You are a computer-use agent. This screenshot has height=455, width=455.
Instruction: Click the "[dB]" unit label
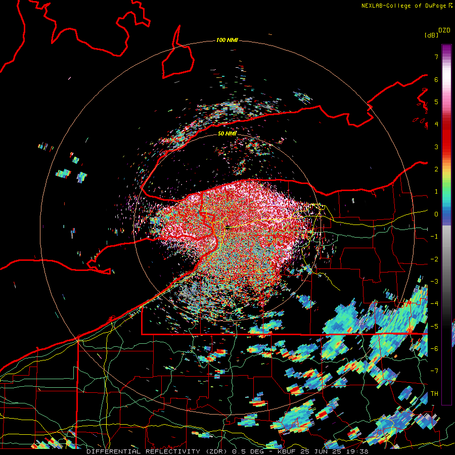(432, 35)
